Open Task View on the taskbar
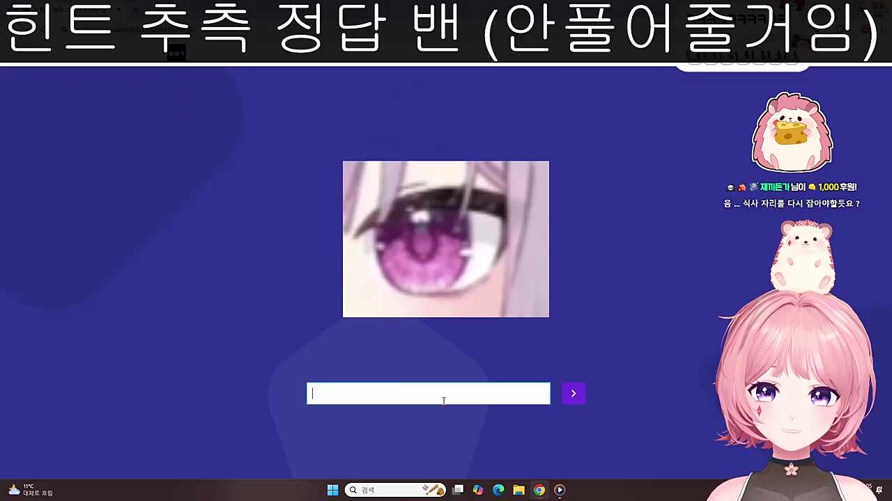This screenshot has height=501, width=892. click(458, 490)
